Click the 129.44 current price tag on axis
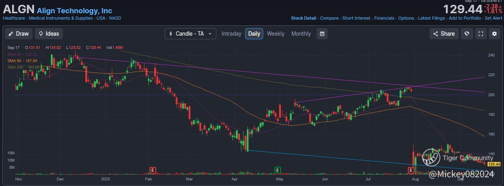Image resolution: width=504 pixels, height=186 pixels. (494, 164)
